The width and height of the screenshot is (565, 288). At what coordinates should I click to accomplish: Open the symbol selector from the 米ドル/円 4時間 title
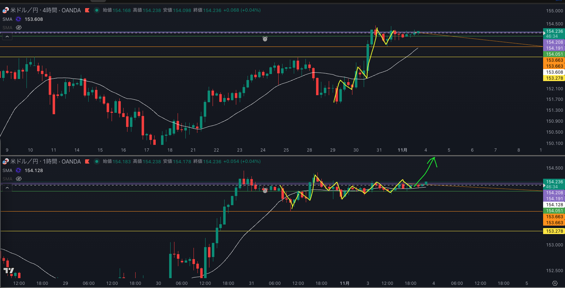pyautogui.click(x=45, y=10)
